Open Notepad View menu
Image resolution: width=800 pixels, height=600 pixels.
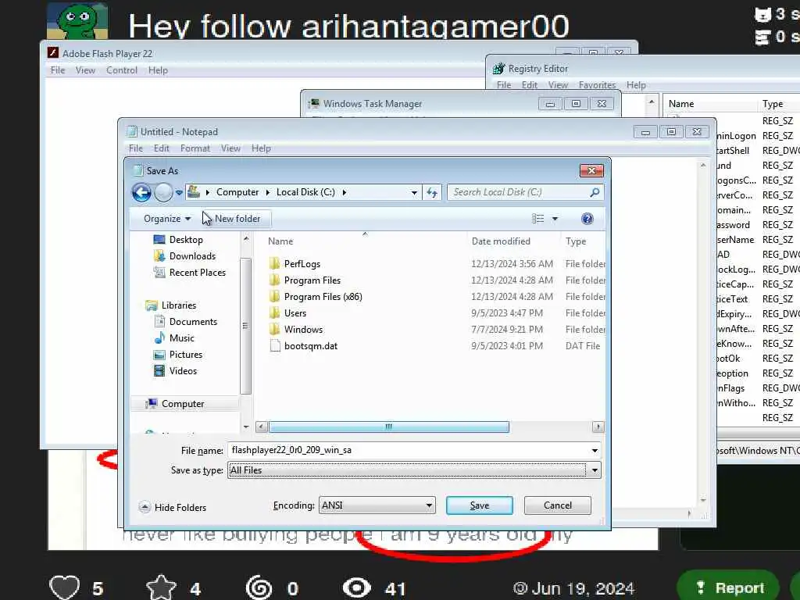click(230, 148)
